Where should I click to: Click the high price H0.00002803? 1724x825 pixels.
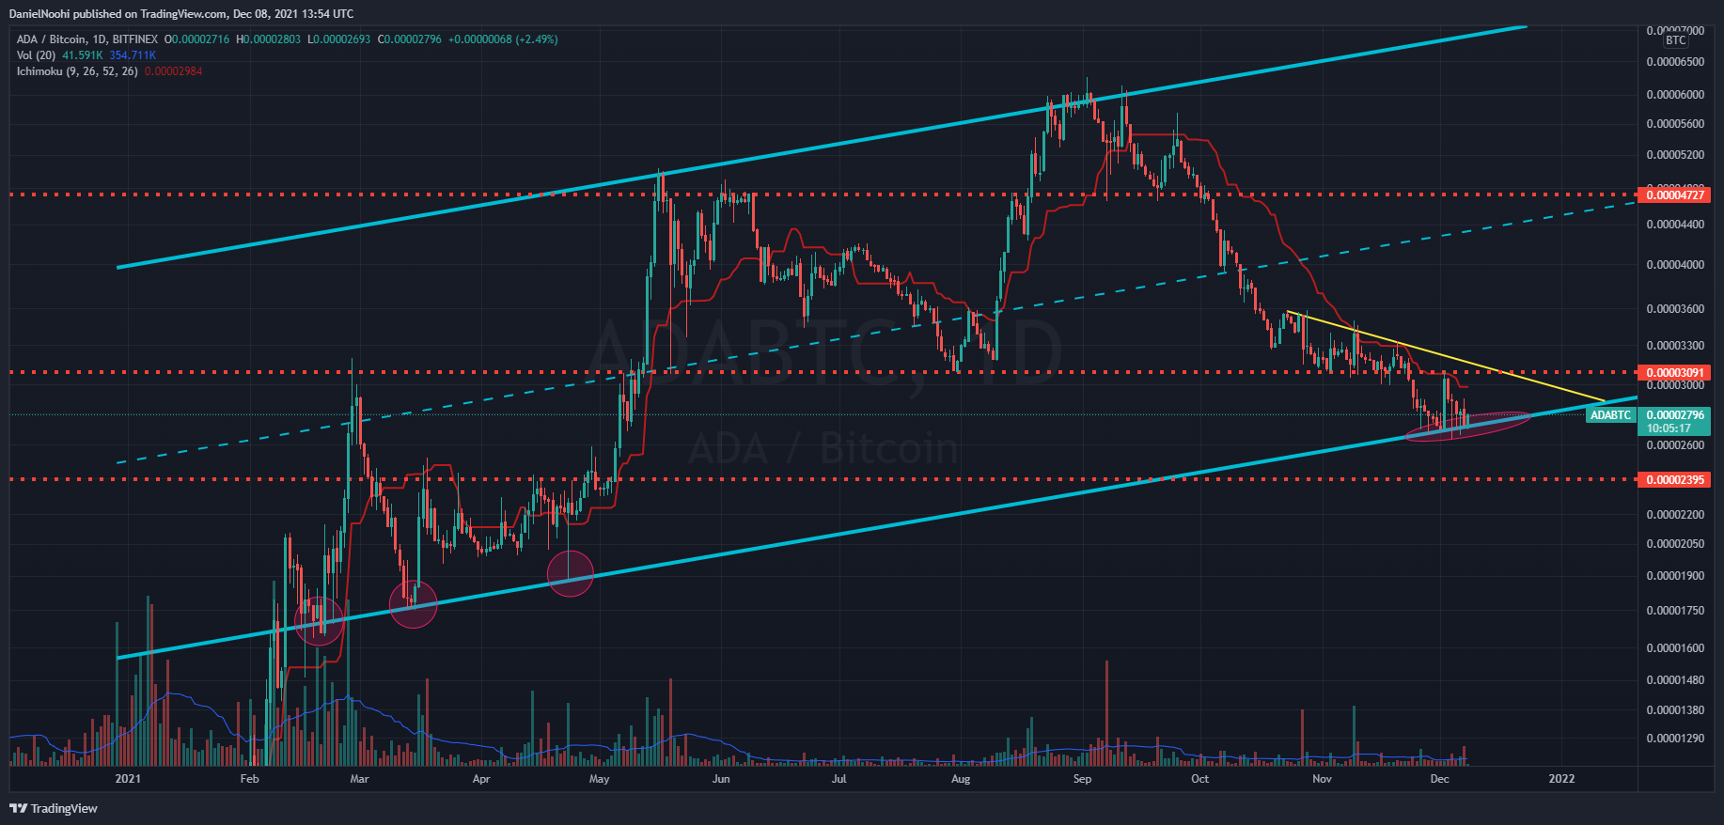(x=269, y=39)
